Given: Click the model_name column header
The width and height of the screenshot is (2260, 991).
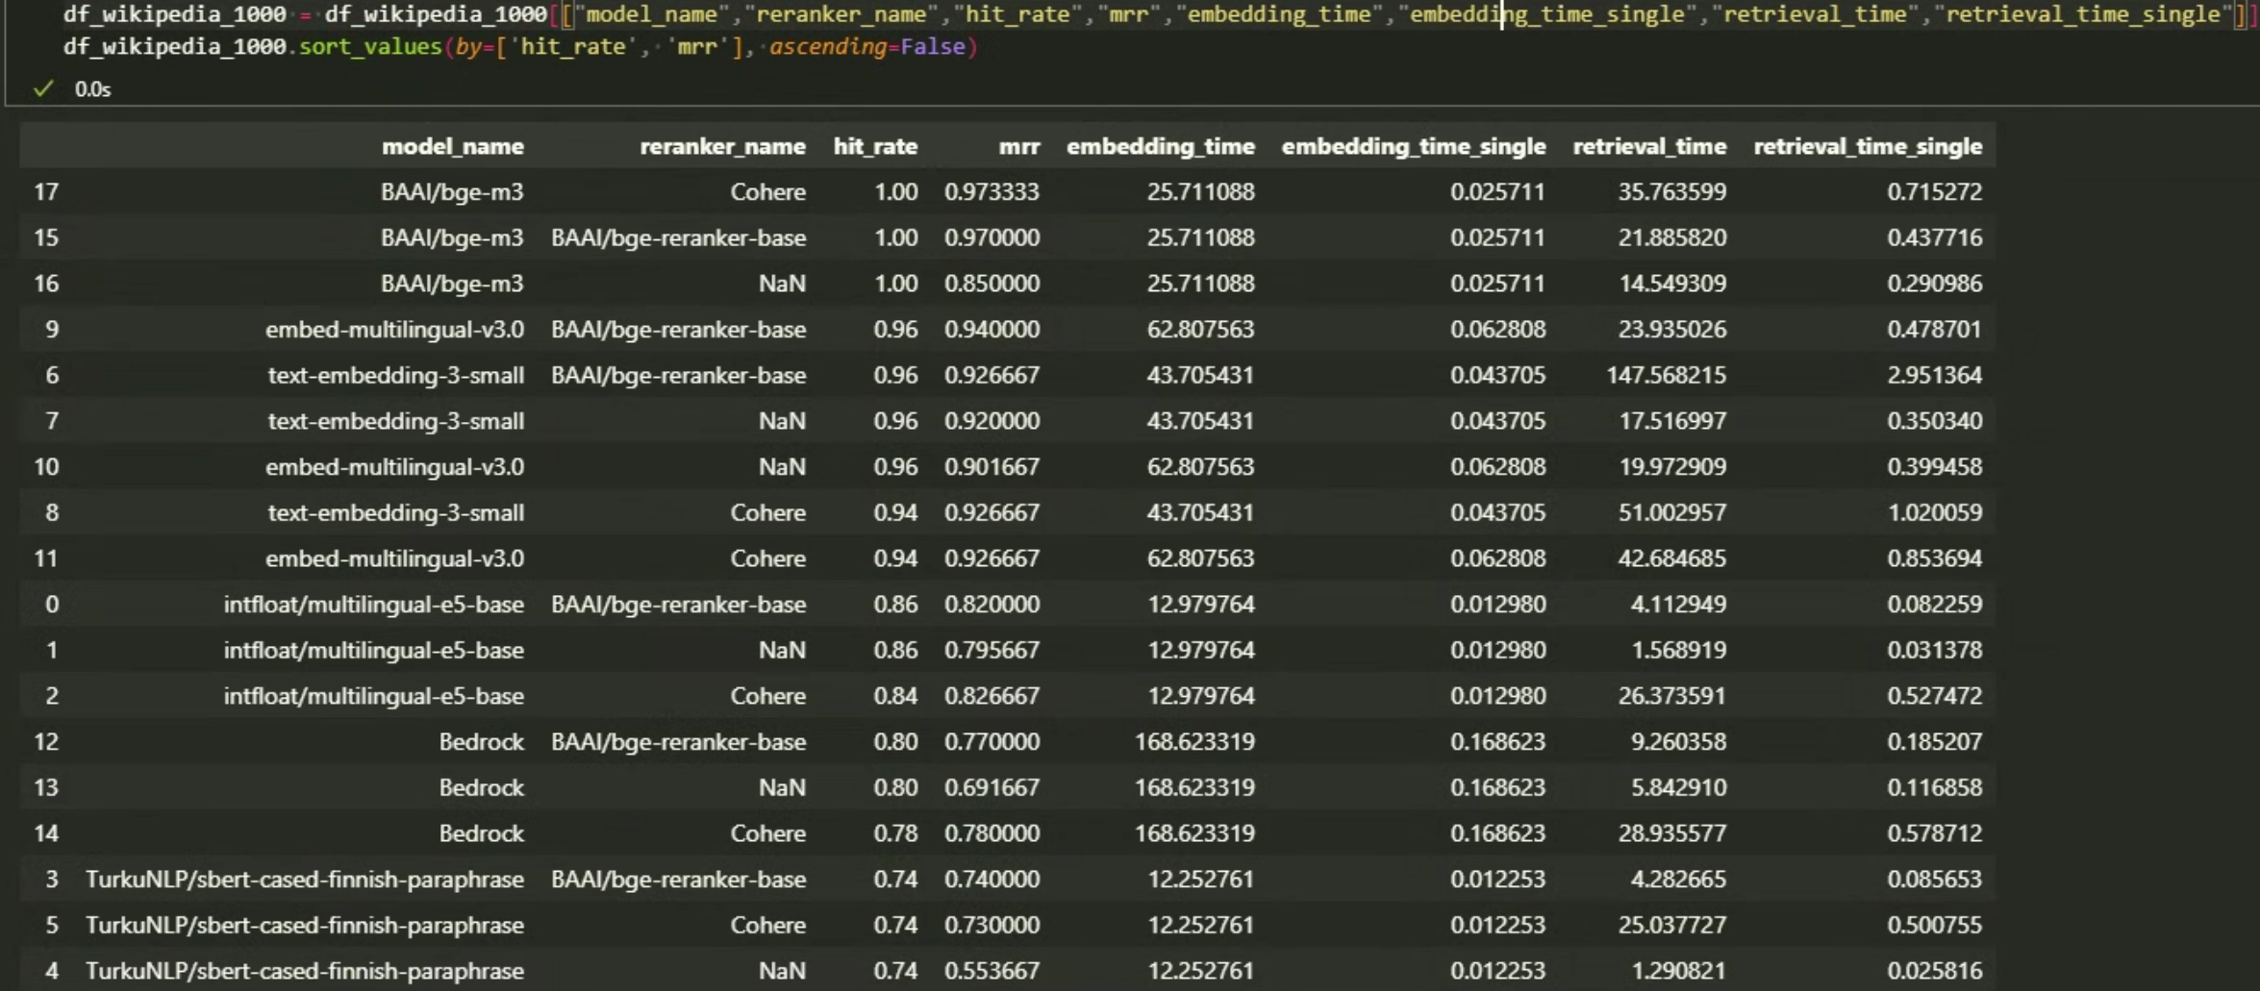Looking at the screenshot, I should [453, 146].
